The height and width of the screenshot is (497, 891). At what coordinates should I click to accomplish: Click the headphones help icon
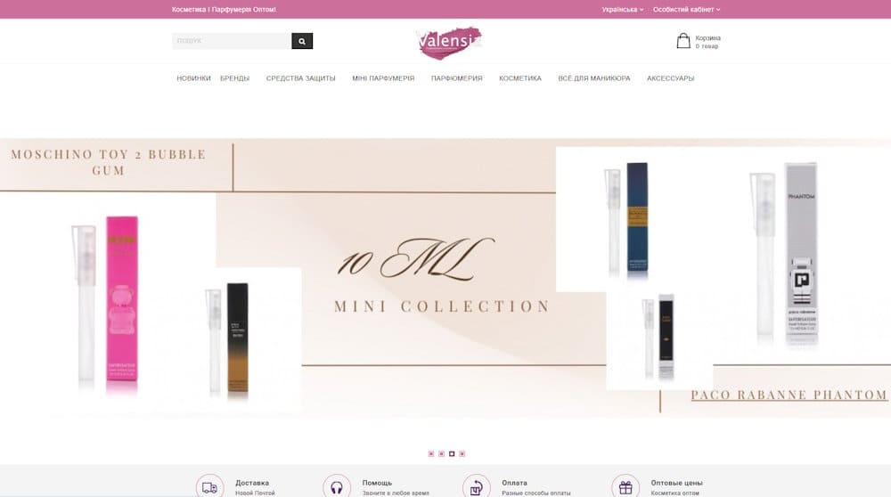[x=337, y=487]
